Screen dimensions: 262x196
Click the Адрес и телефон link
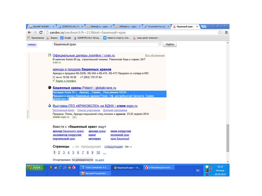(x=66, y=81)
